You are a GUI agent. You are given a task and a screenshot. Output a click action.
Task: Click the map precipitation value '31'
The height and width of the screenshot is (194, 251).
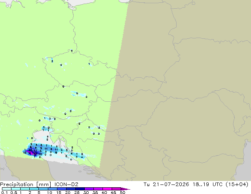point(30,153)
